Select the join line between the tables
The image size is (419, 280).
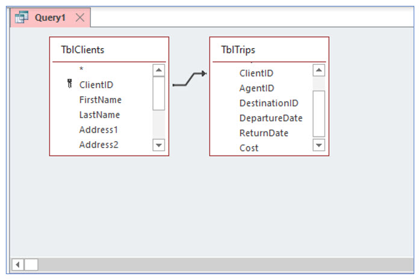click(x=190, y=79)
